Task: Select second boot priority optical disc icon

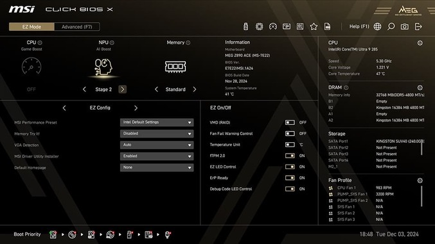Action: (72, 234)
